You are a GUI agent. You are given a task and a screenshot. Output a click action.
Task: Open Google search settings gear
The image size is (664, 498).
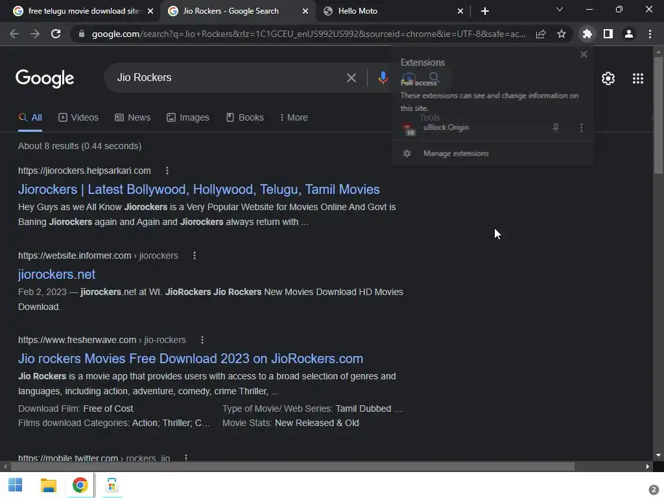point(608,78)
